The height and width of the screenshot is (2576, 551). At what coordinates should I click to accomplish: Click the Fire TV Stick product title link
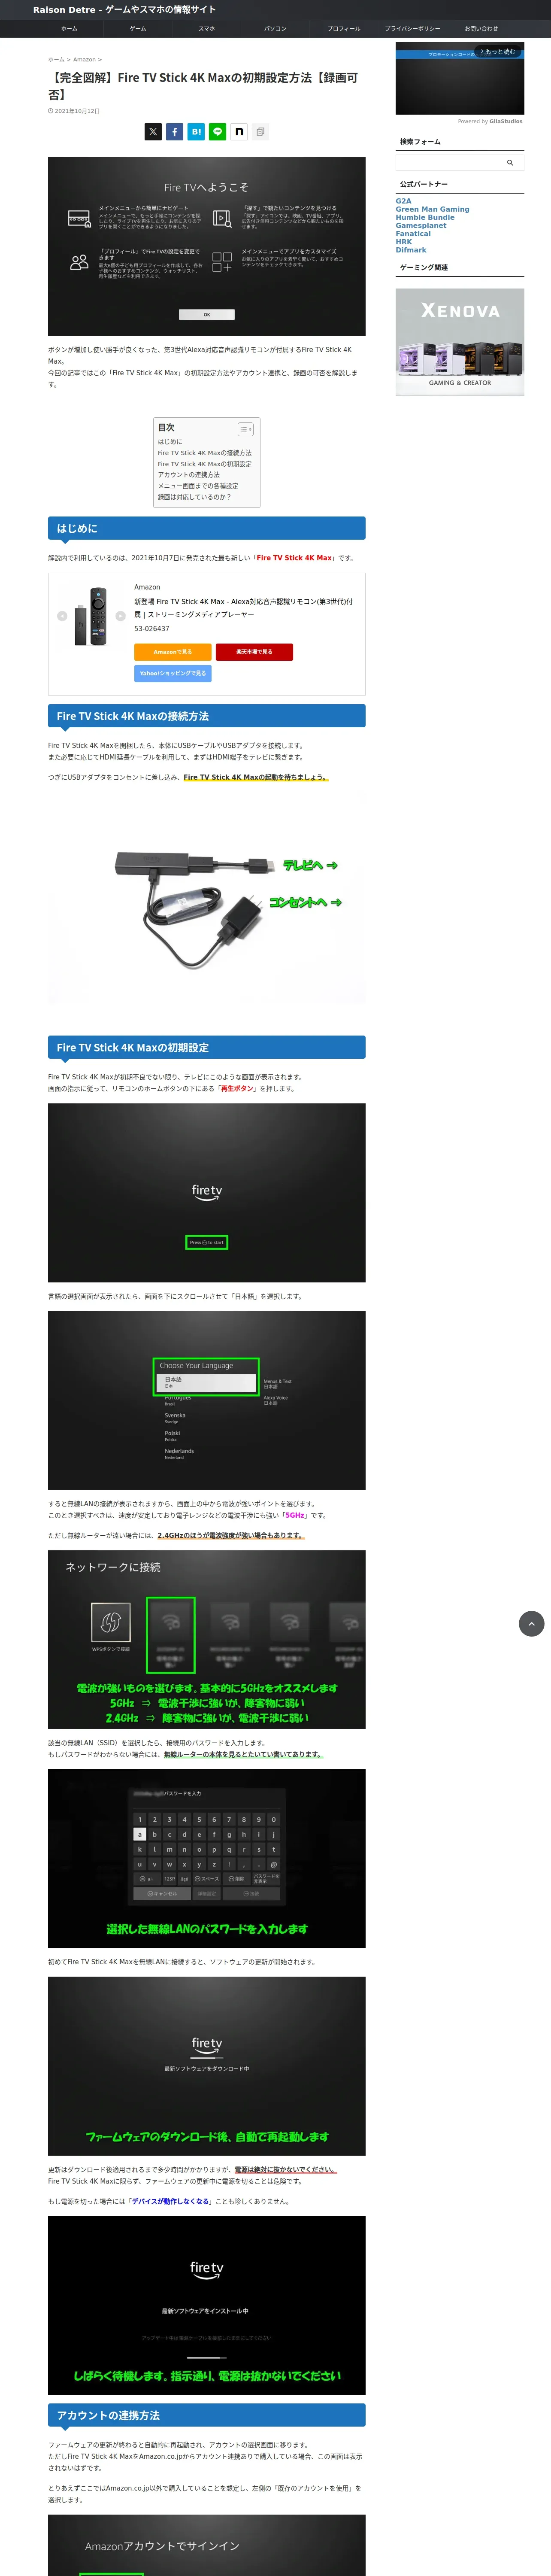click(x=243, y=608)
